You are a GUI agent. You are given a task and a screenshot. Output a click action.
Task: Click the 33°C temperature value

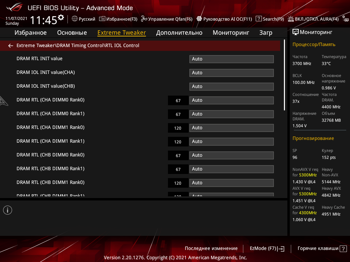326,64
